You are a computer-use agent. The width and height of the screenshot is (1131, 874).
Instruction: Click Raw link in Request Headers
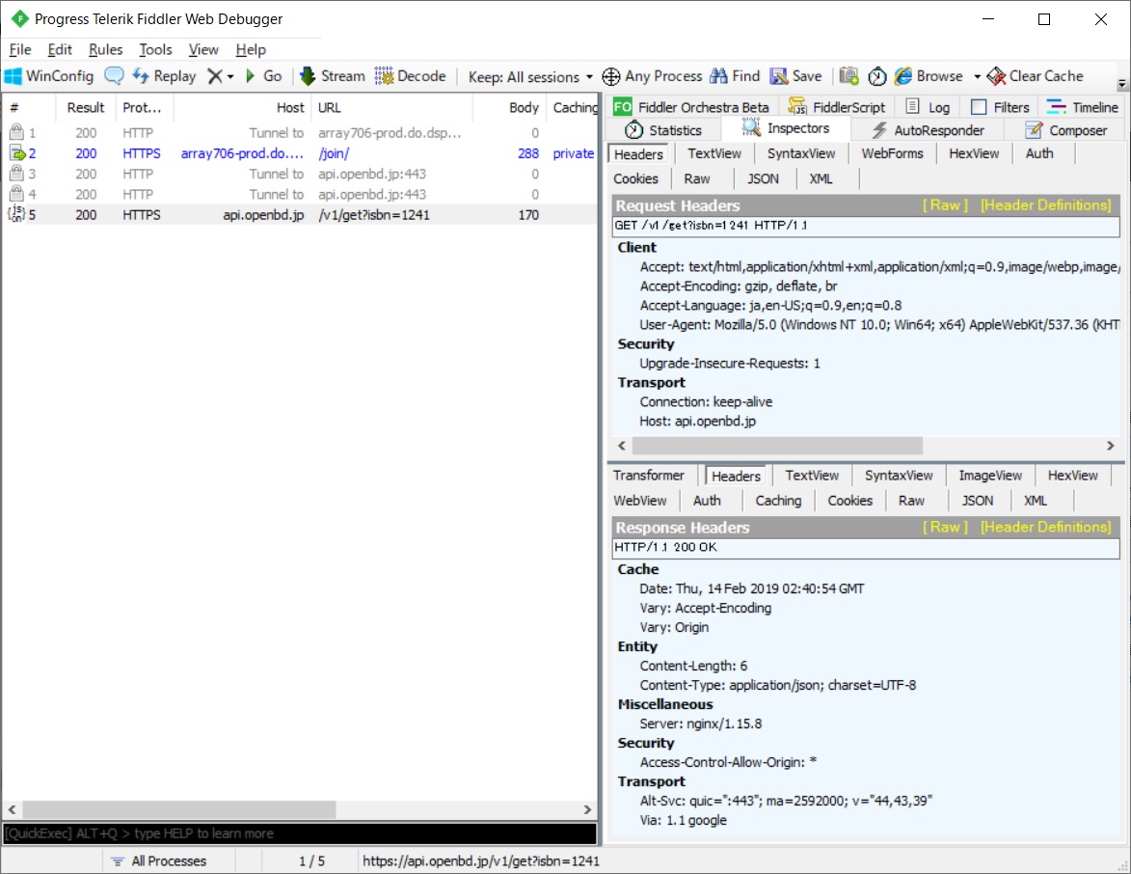(945, 205)
